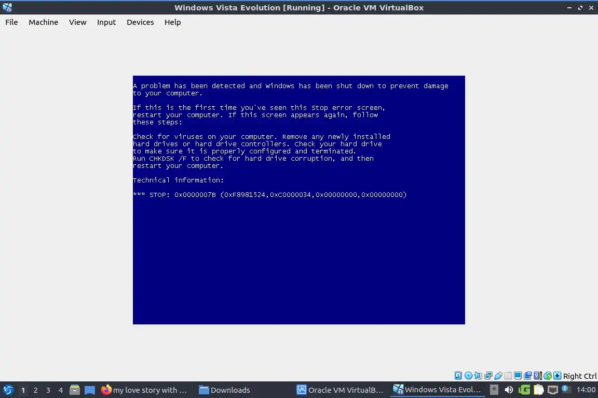598x398 pixels.
Task: Click inside the blue screen VM display
Action: 298,200
